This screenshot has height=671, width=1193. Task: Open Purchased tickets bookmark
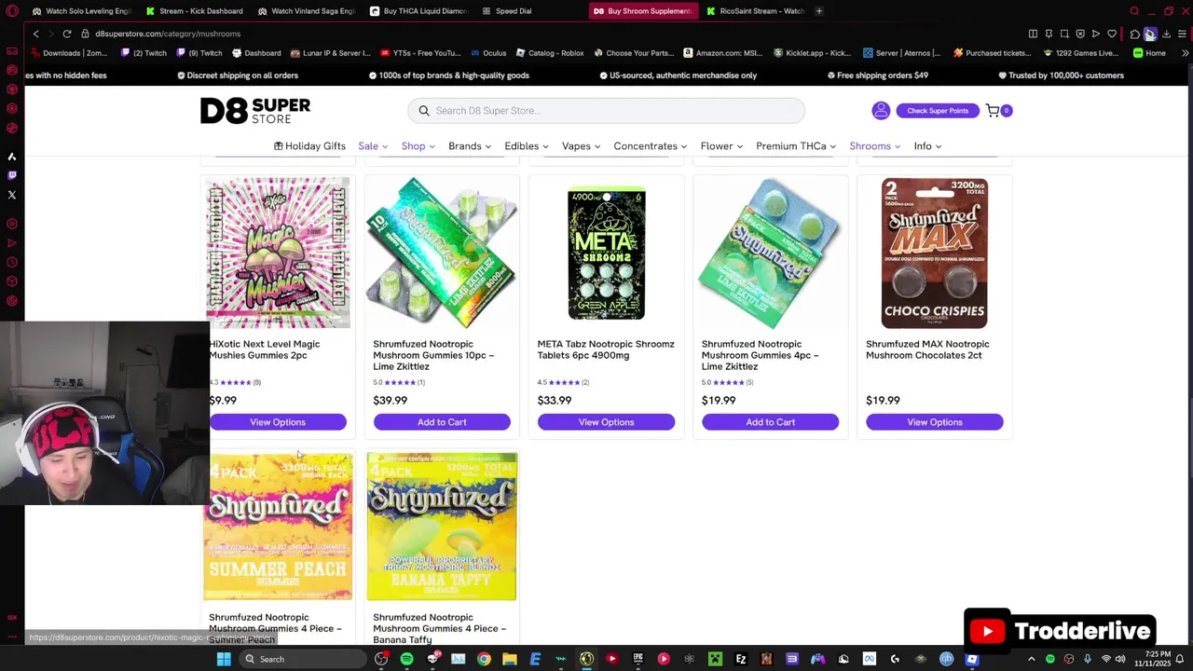pos(990,53)
